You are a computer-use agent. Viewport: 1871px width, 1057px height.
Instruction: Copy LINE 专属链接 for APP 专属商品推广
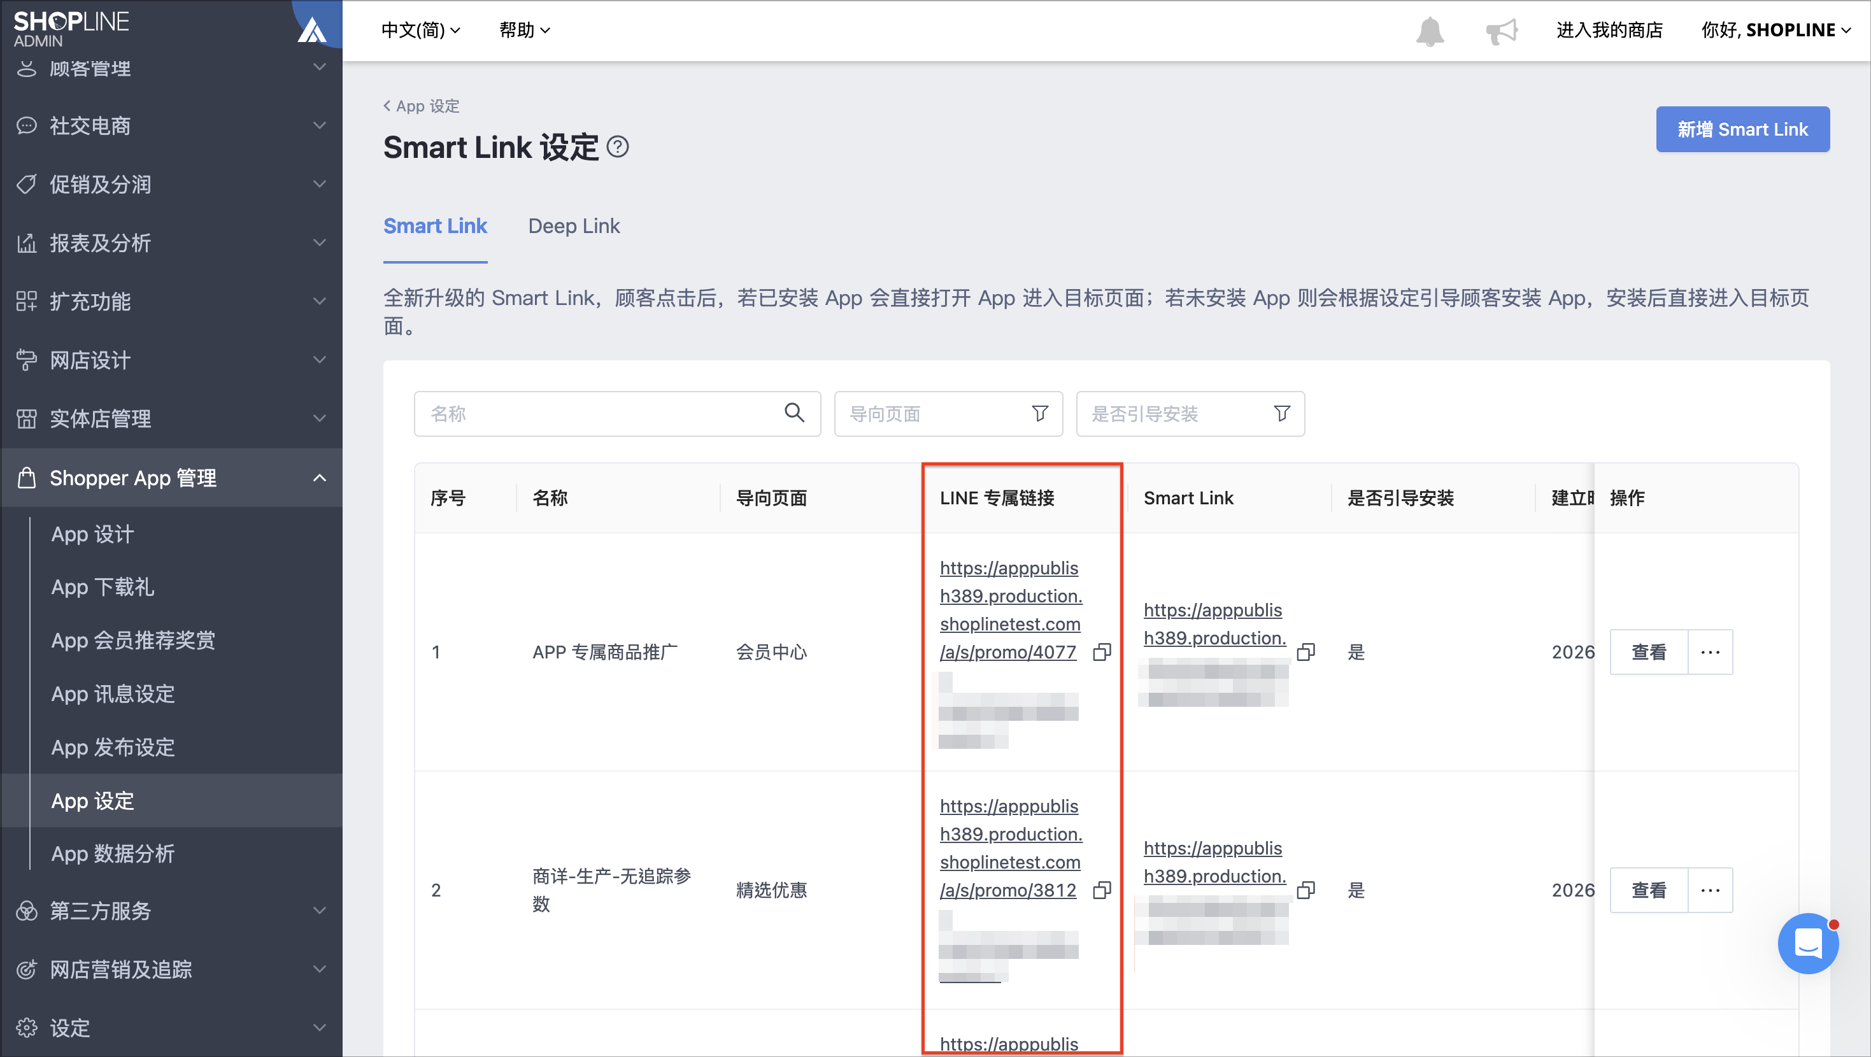click(1102, 651)
